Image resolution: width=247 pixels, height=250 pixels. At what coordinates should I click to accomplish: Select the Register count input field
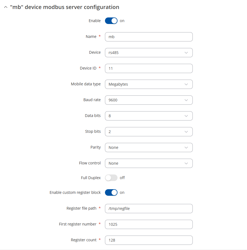pos(149,240)
